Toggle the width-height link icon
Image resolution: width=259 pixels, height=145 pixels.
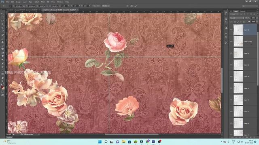point(47,6)
